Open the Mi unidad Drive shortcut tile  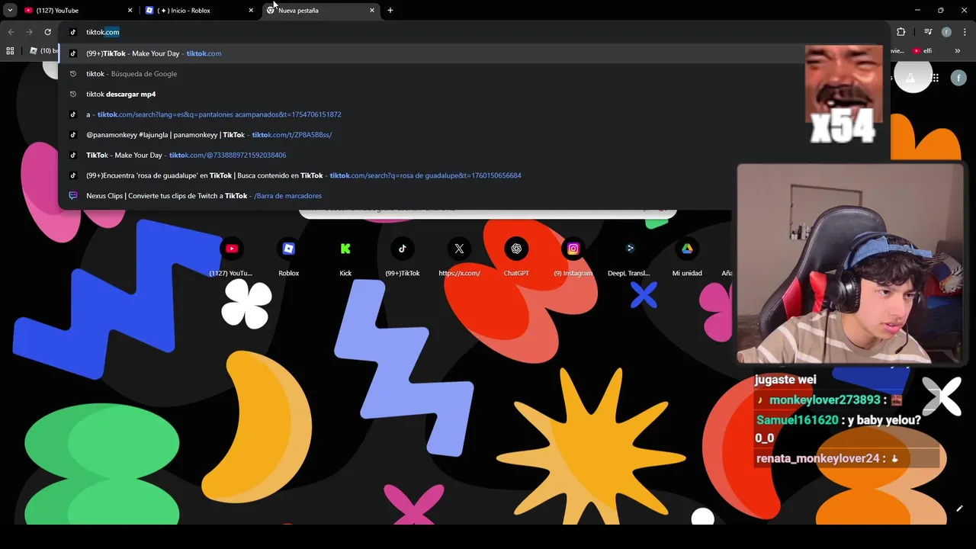coord(687,257)
